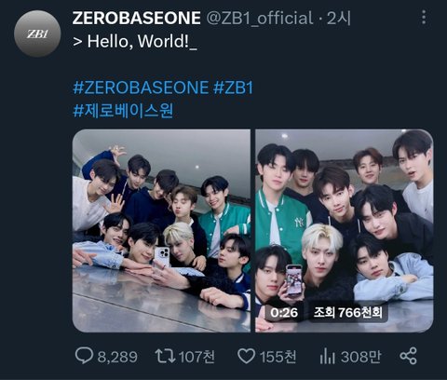
Task: Open the ZB1 profile avatar
Action: click(x=37, y=34)
